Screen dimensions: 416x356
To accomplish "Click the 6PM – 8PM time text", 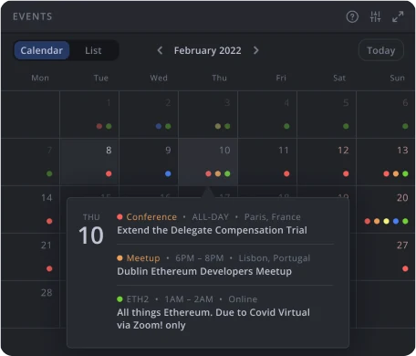I will click(200, 258).
